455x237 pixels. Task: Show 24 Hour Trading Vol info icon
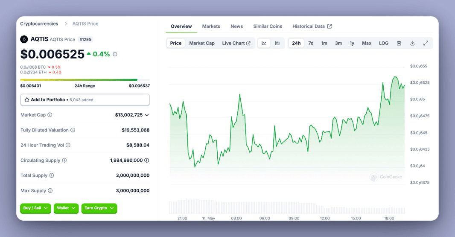coord(68,145)
